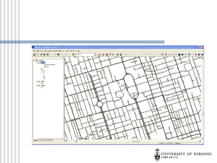Click the Add Data yellow plus icon
The width and height of the screenshot is (217, 163).
(73, 54)
